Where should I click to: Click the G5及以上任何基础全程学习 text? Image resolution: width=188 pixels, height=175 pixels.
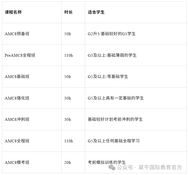(114, 141)
